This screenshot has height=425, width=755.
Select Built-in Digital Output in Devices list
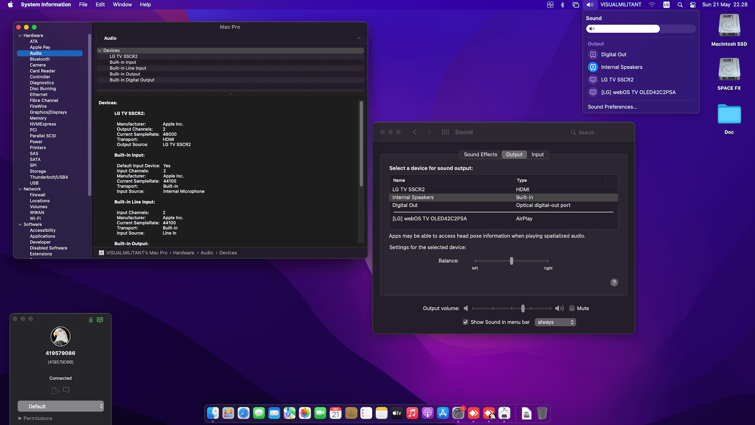pyautogui.click(x=230, y=80)
